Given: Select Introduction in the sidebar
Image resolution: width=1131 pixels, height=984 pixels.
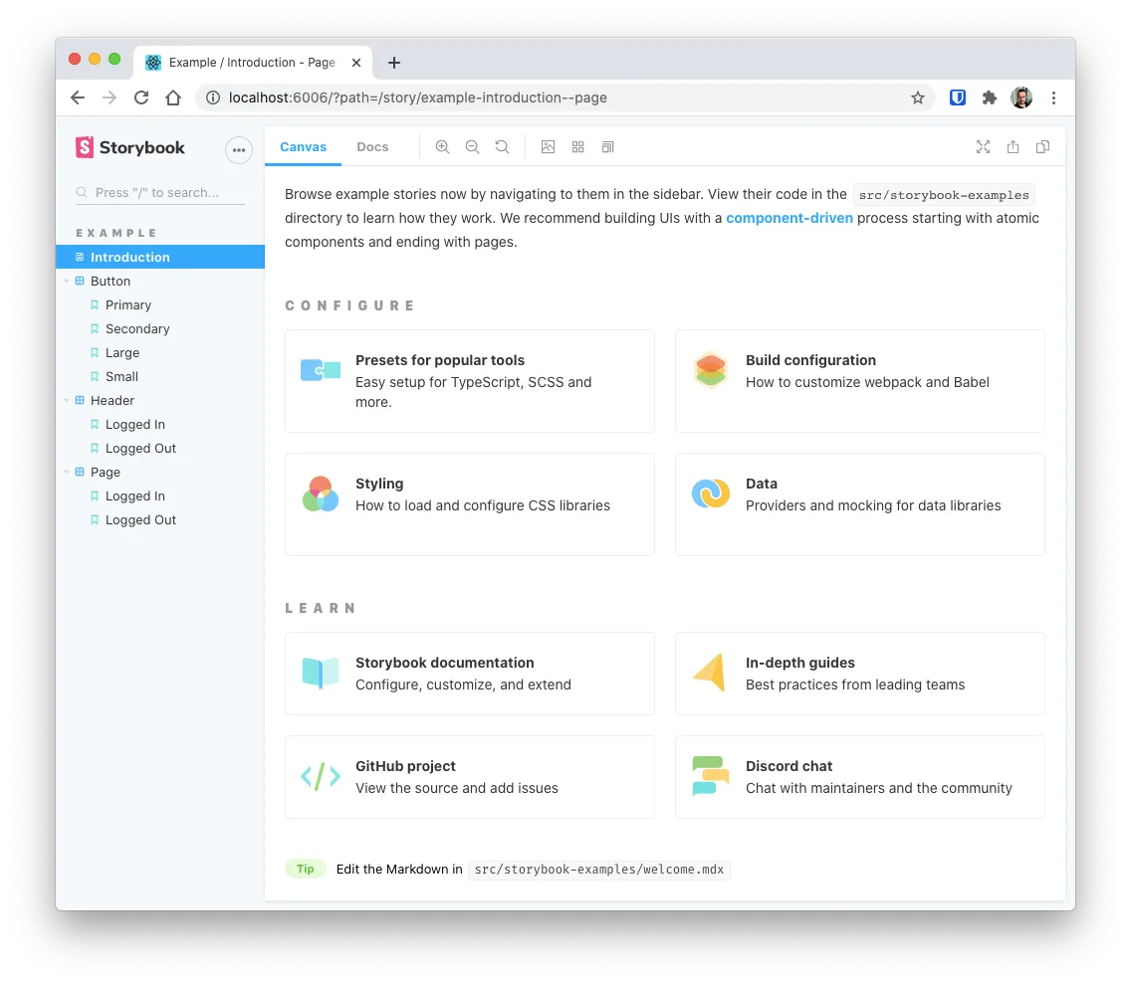Looking at the screenshot, I should tap(160, 258).
